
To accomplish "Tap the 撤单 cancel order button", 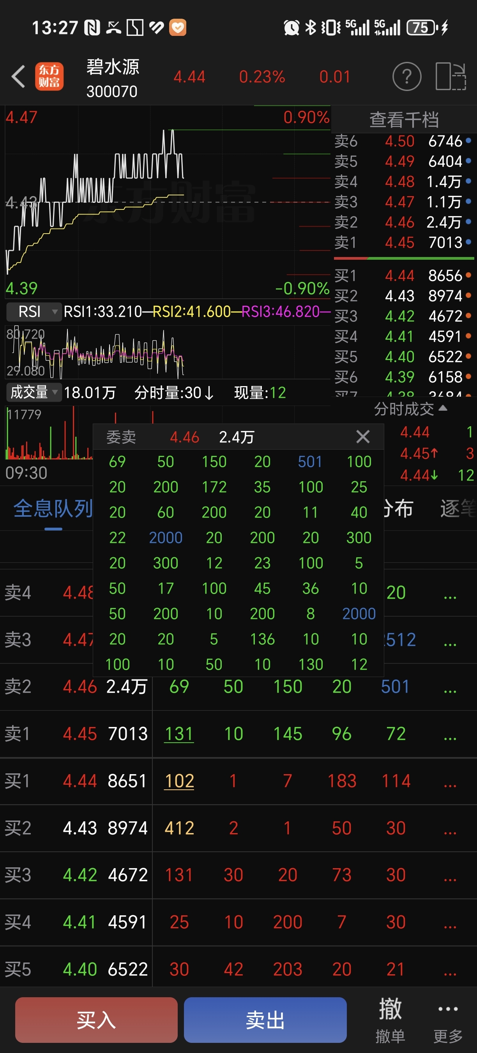I will [x=390, y=1020].
